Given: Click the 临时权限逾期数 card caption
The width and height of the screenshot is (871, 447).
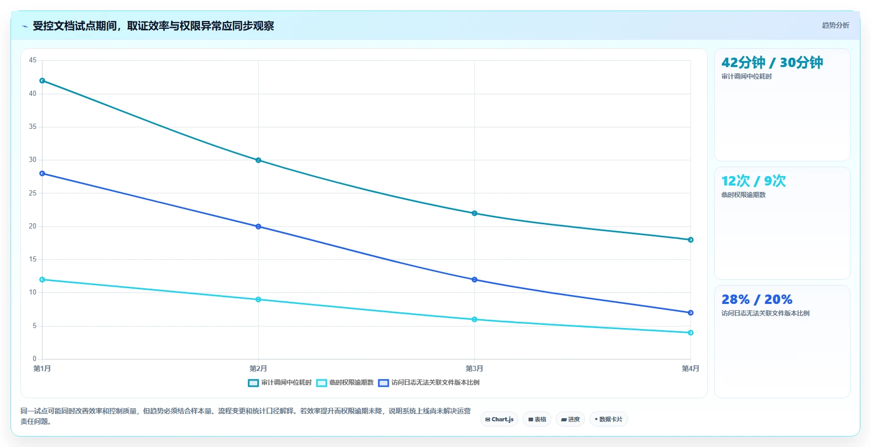Looking at the screenshot, I should tap(743, 195).
